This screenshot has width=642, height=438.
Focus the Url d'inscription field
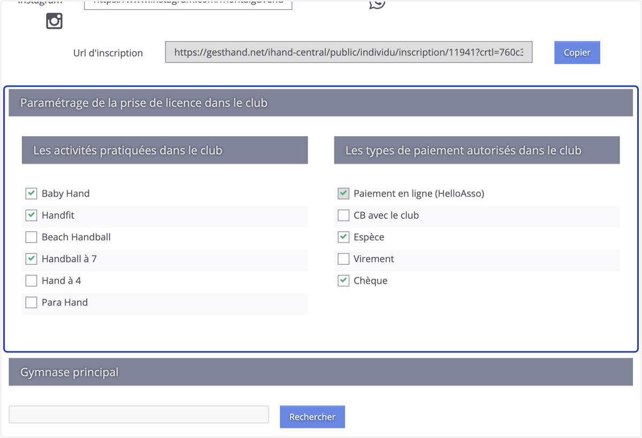(349, 52)
